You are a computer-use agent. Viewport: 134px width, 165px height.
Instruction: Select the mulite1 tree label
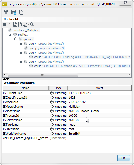tap(23, 35)
